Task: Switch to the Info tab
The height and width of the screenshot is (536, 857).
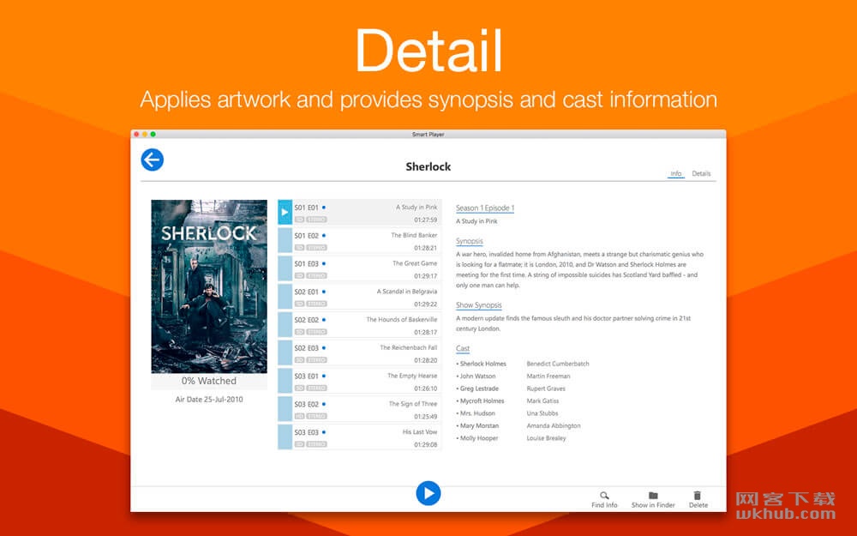Action: tap(675, 173)
